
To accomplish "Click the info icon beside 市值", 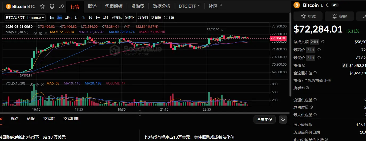I will (x=304, y=65).
